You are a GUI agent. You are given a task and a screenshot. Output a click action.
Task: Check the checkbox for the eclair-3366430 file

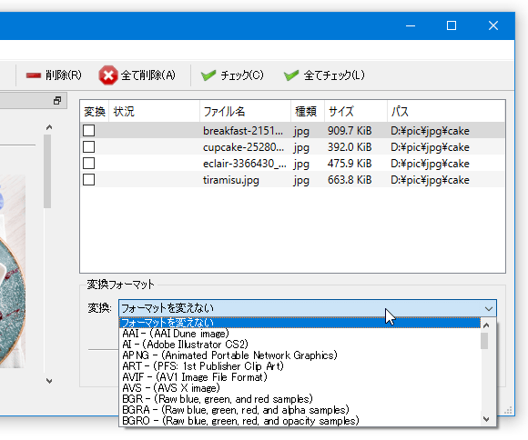point(89,164)
